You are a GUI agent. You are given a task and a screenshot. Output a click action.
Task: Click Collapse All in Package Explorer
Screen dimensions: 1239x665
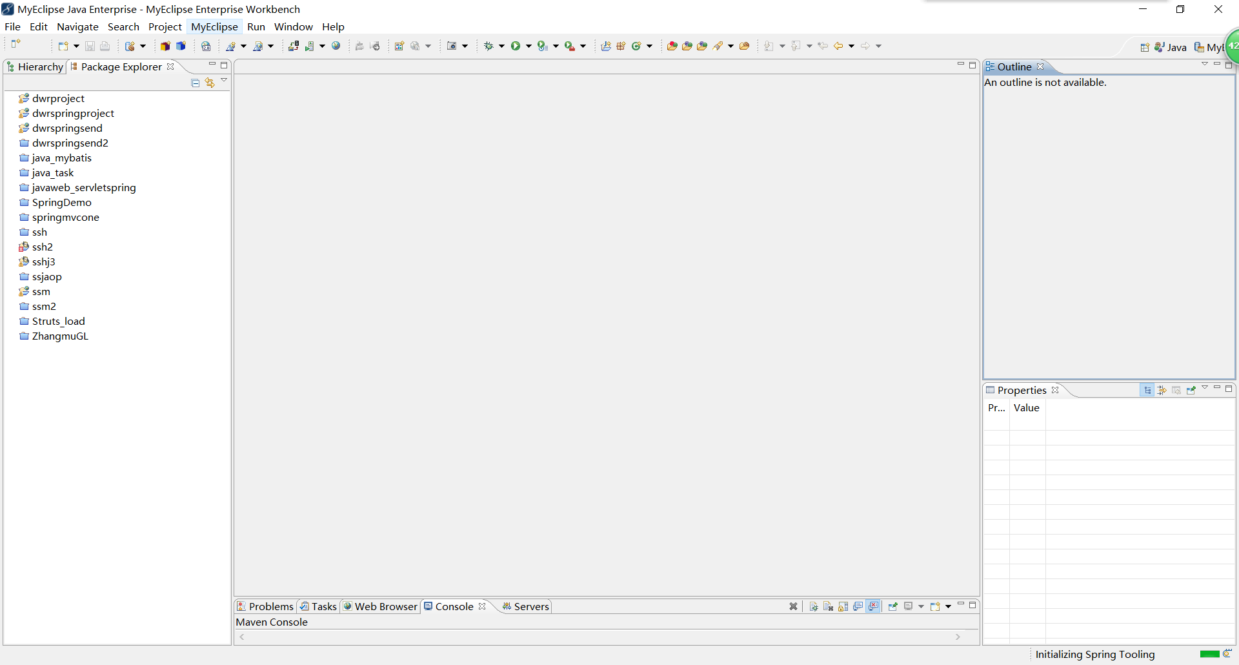[x=196, y=83]
